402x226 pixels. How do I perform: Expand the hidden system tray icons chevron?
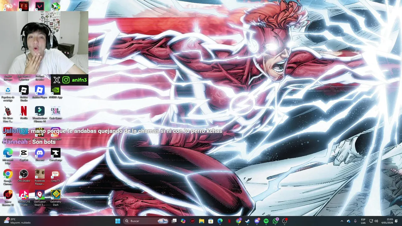tap(342, 221)
